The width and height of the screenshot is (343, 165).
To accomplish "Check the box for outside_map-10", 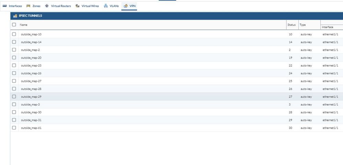I will point(14,34).
